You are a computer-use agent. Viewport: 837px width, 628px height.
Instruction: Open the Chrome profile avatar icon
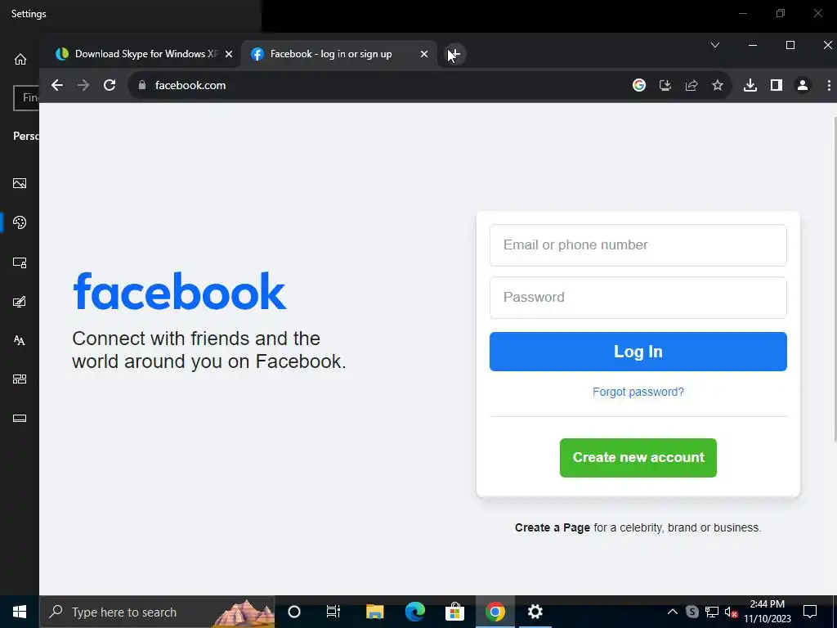coord(803,85)
